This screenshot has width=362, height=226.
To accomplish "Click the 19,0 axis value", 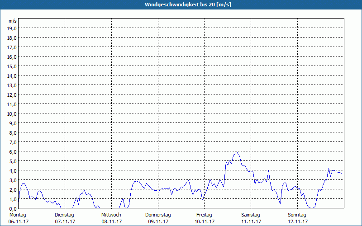I will pos(12,28).
